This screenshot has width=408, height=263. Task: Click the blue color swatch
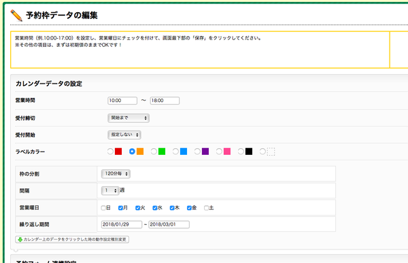point(184,152)
